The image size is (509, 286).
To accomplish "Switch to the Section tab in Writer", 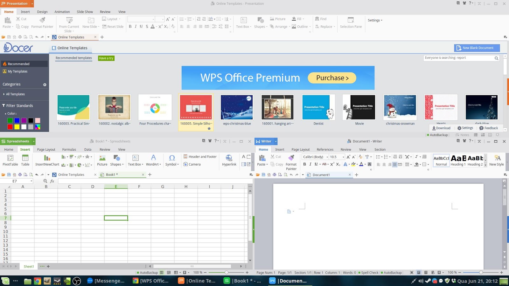I will coord(380,149).
